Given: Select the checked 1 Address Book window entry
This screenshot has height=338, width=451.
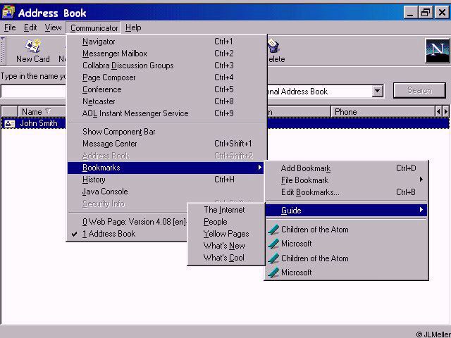Looking at the screenshot, I should pos(127,234).
